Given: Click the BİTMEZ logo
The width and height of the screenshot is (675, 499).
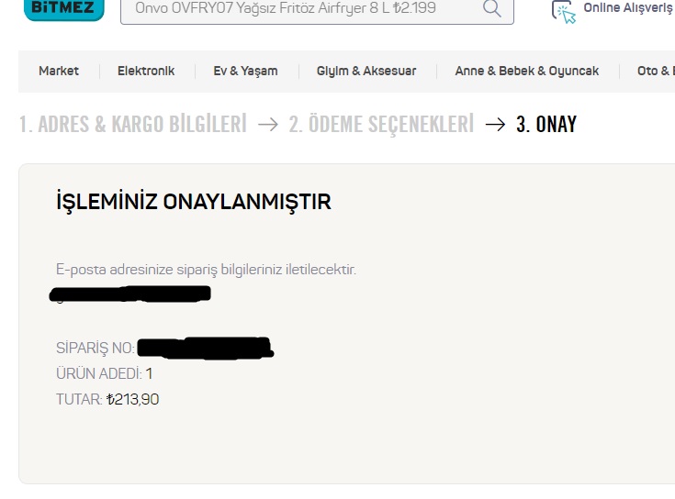Looking at the screenshot, I should tap(63, 8).
